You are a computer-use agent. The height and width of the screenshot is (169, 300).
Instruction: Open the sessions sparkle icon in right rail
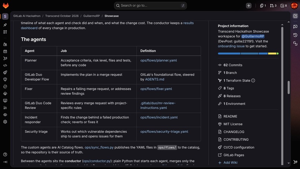coord(295,44)
